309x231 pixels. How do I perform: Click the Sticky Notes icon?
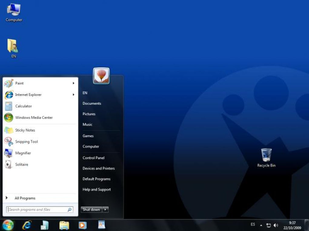(x=9, y=130)
